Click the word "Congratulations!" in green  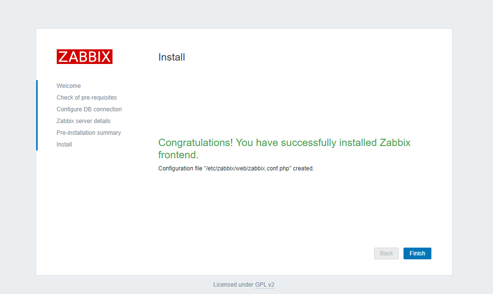[x=195, y=143]
